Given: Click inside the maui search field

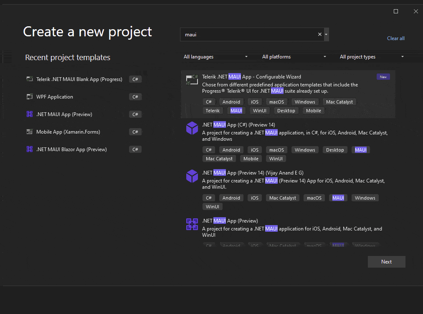Looking at the screenshot, I should coord(248,35).
